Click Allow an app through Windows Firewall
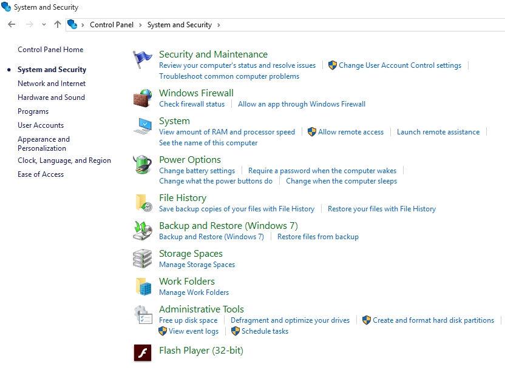505x373 pixels. pos(302,104)
